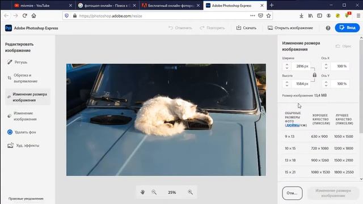Open page actions three-dots menu
The width and height of the screenshot is (363, 204).
coord(252,16)
